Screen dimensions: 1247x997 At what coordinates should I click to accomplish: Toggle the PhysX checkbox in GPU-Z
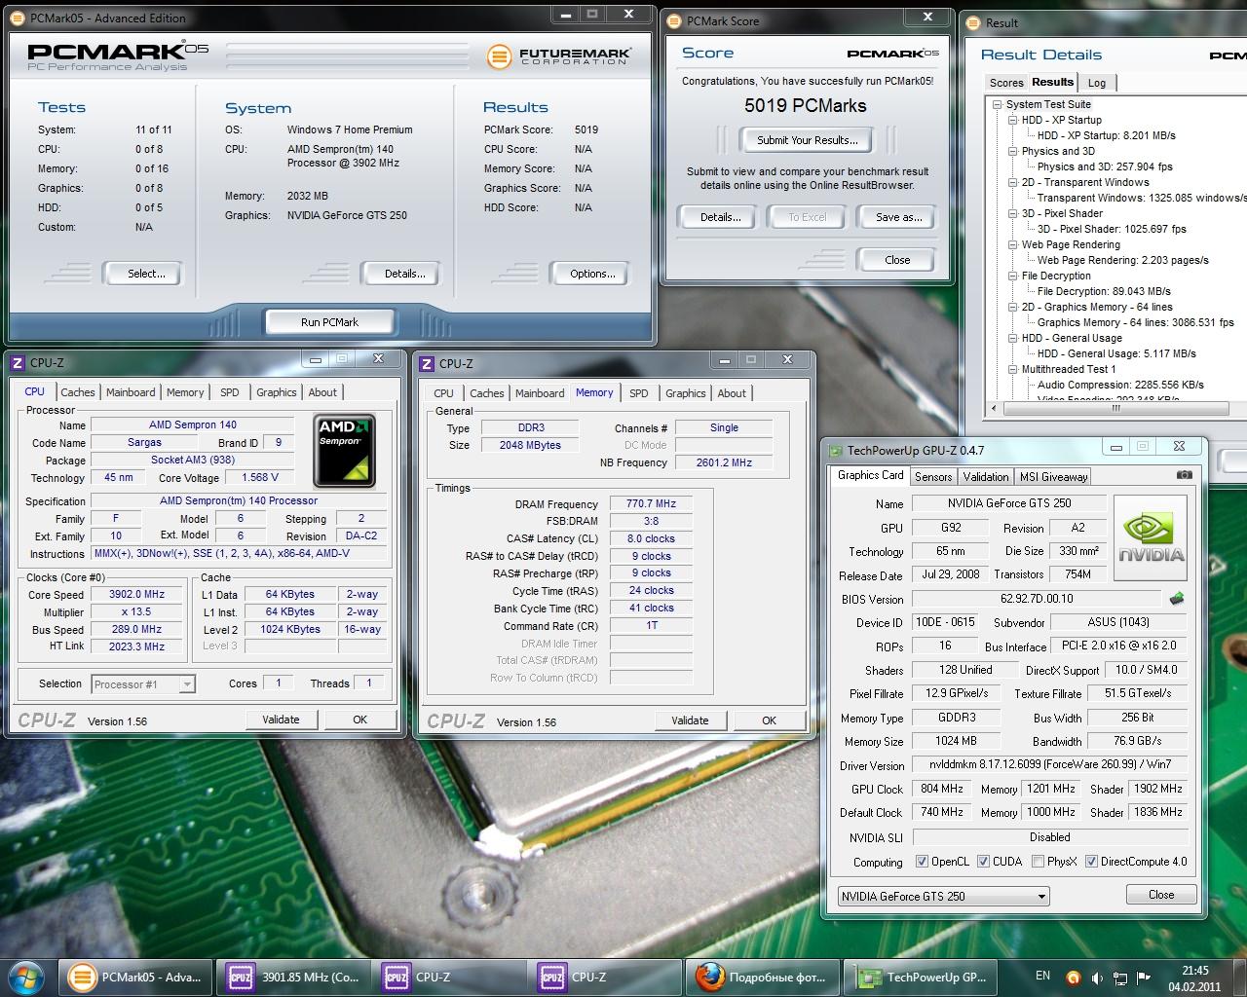pos(1039,862)
